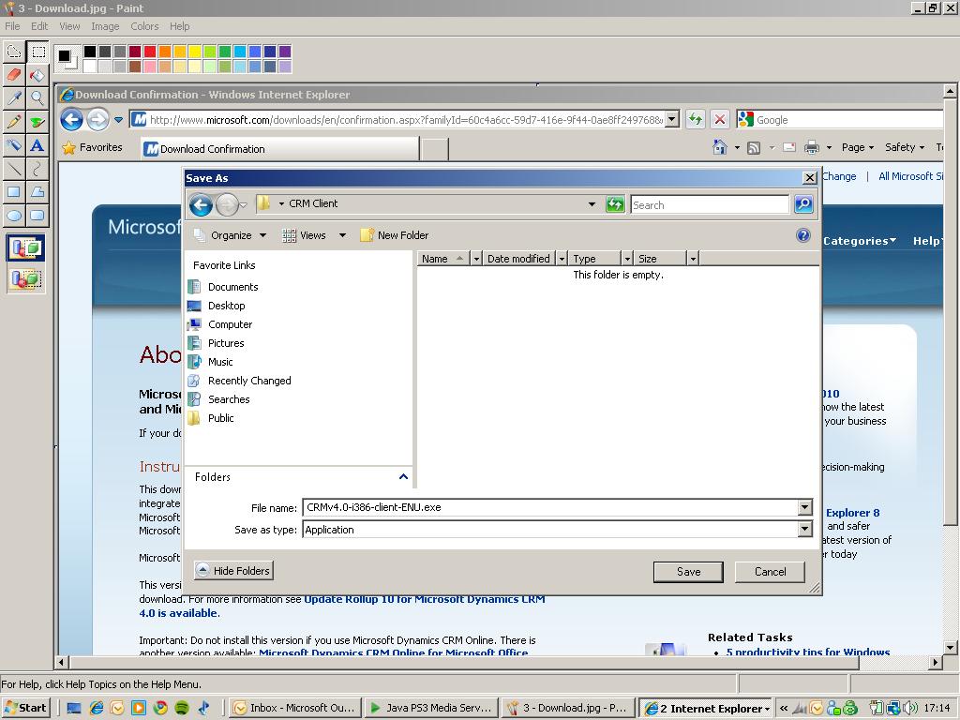Click the Save As dialog refresh icon

pos(615,203)
